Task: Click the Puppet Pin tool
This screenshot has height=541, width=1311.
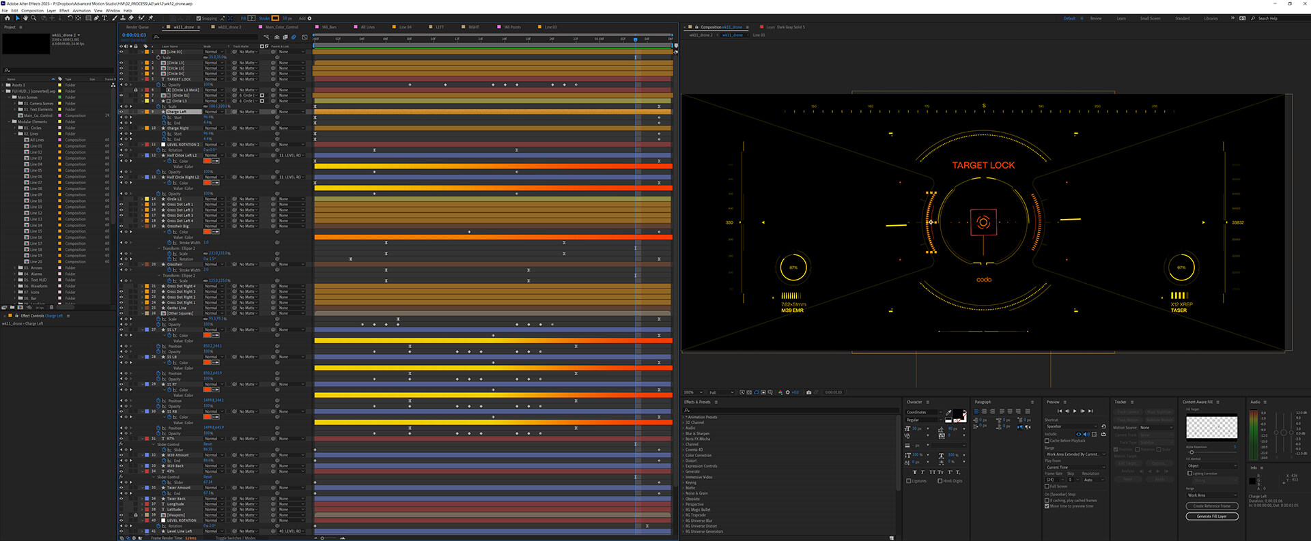Action: [x=151, y=18]
